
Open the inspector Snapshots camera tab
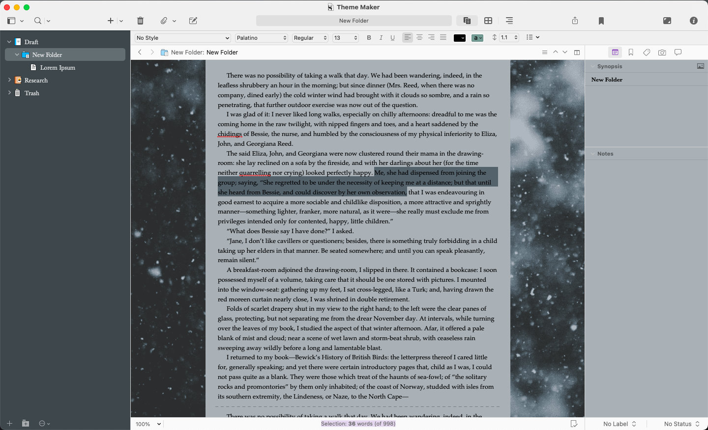(662, 52)
